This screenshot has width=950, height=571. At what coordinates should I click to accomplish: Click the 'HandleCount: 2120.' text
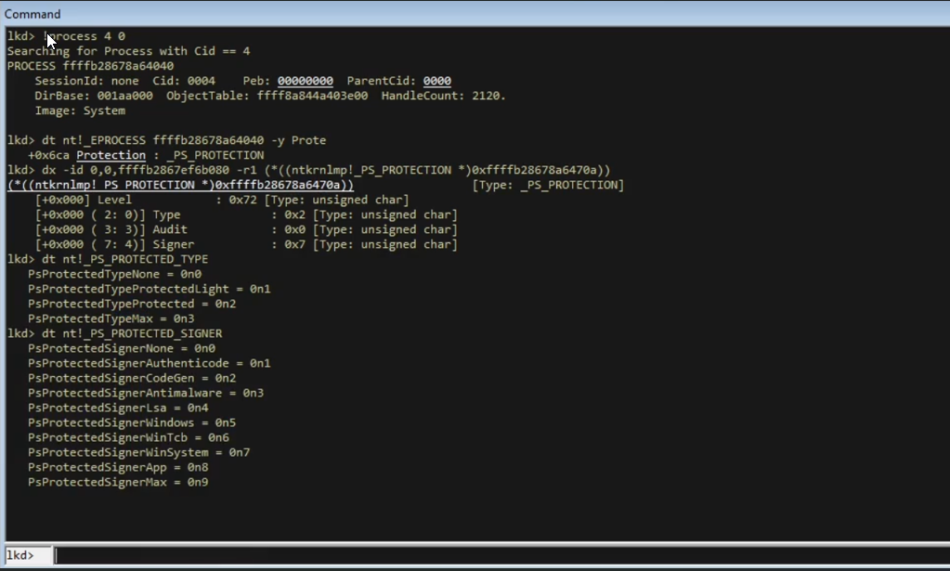coord(444,96)
